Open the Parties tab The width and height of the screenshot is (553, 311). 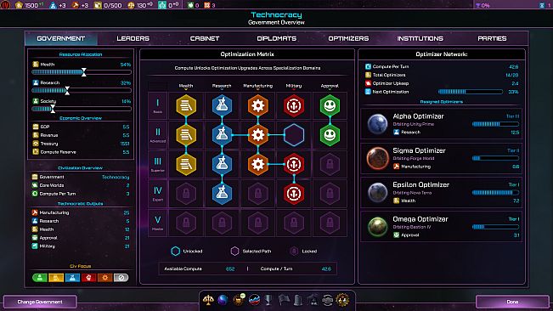tap(492, 38)
